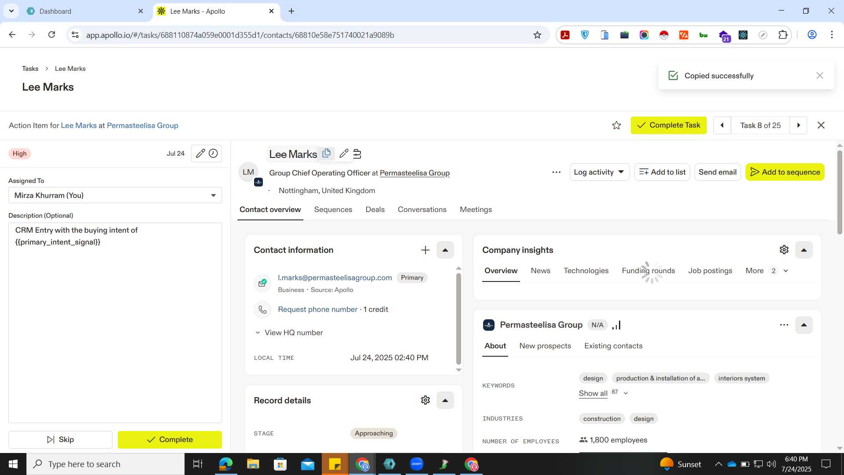Click company signal bars icon
This screenshot has width=844, height=475.
[616, 325]
